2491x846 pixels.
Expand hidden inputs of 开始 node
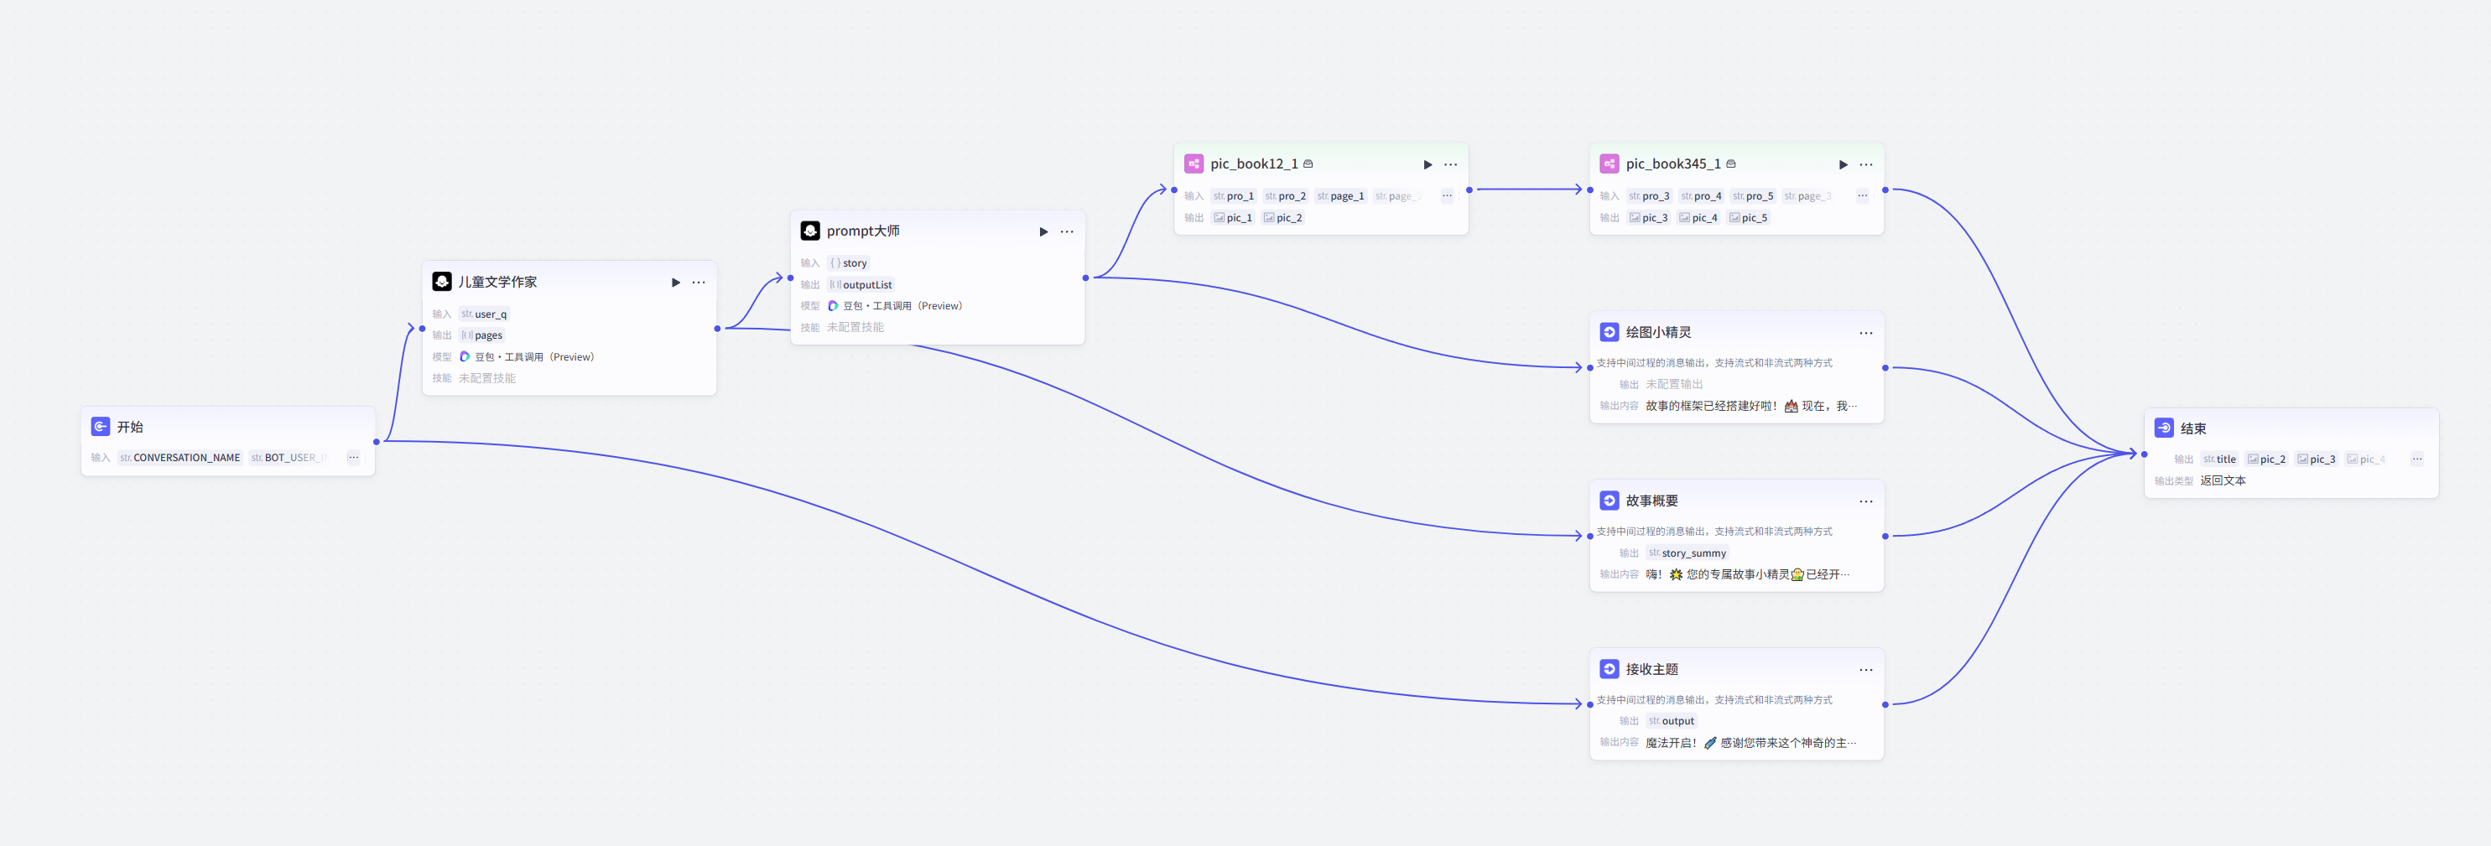tap(354, 457)
